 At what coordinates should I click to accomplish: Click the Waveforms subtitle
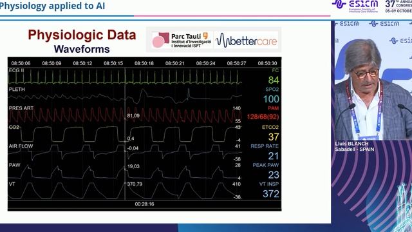pyautogui.click(x=82, y=49)
